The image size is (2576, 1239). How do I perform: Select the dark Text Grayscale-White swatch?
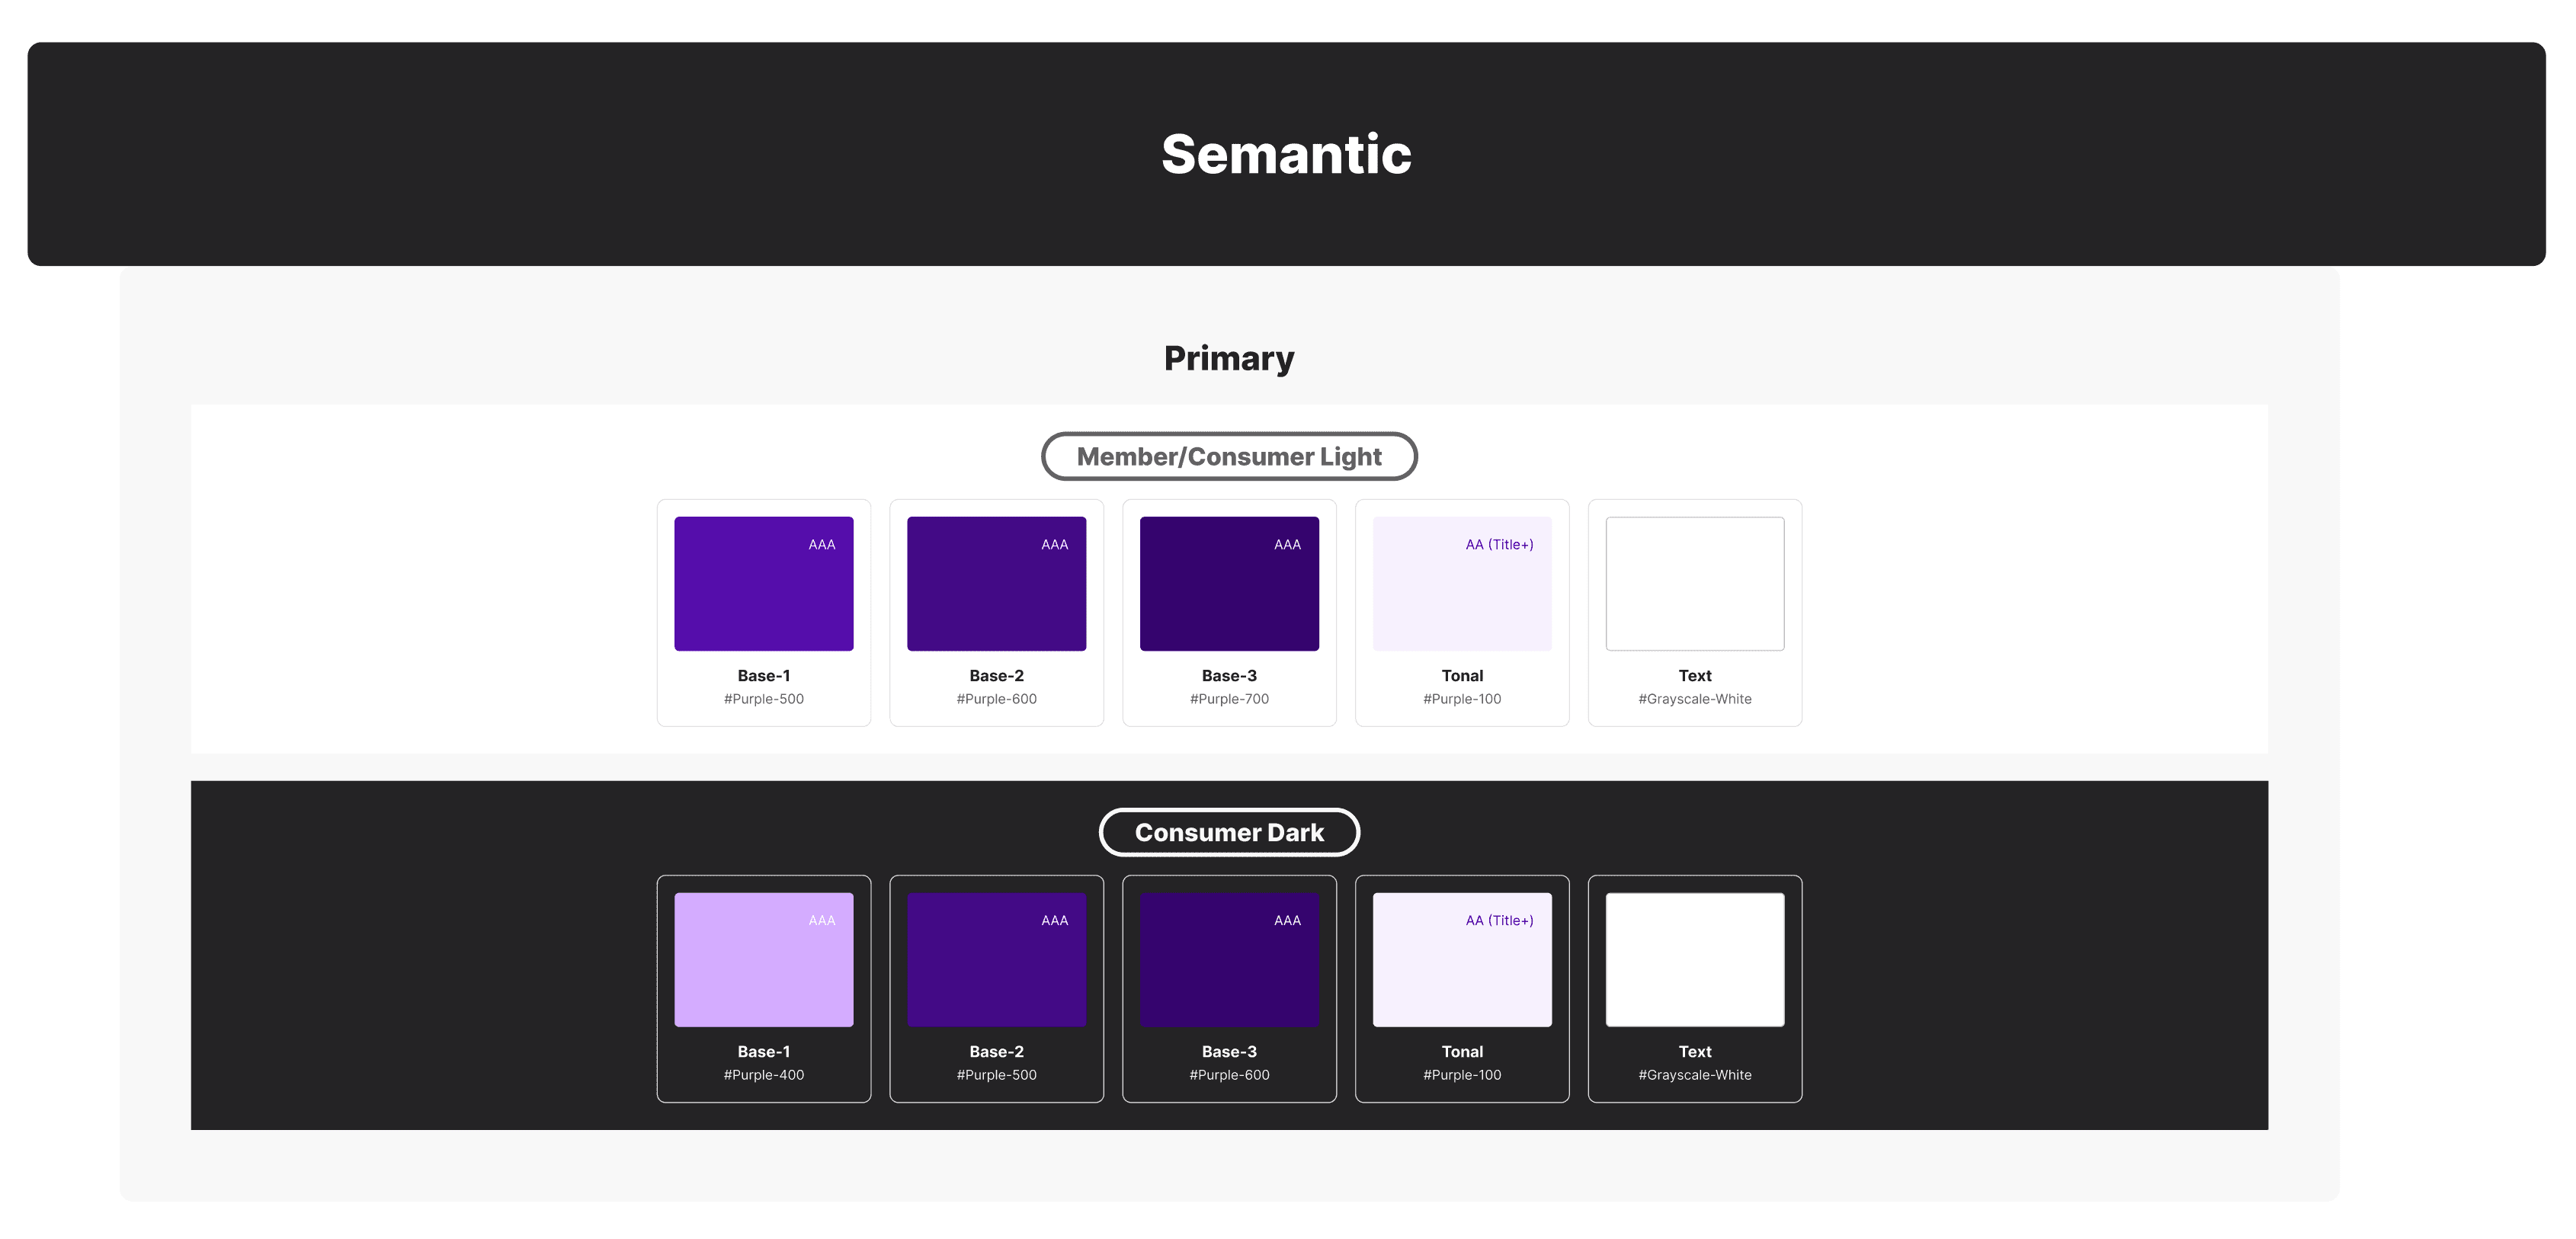[1694, 959]
